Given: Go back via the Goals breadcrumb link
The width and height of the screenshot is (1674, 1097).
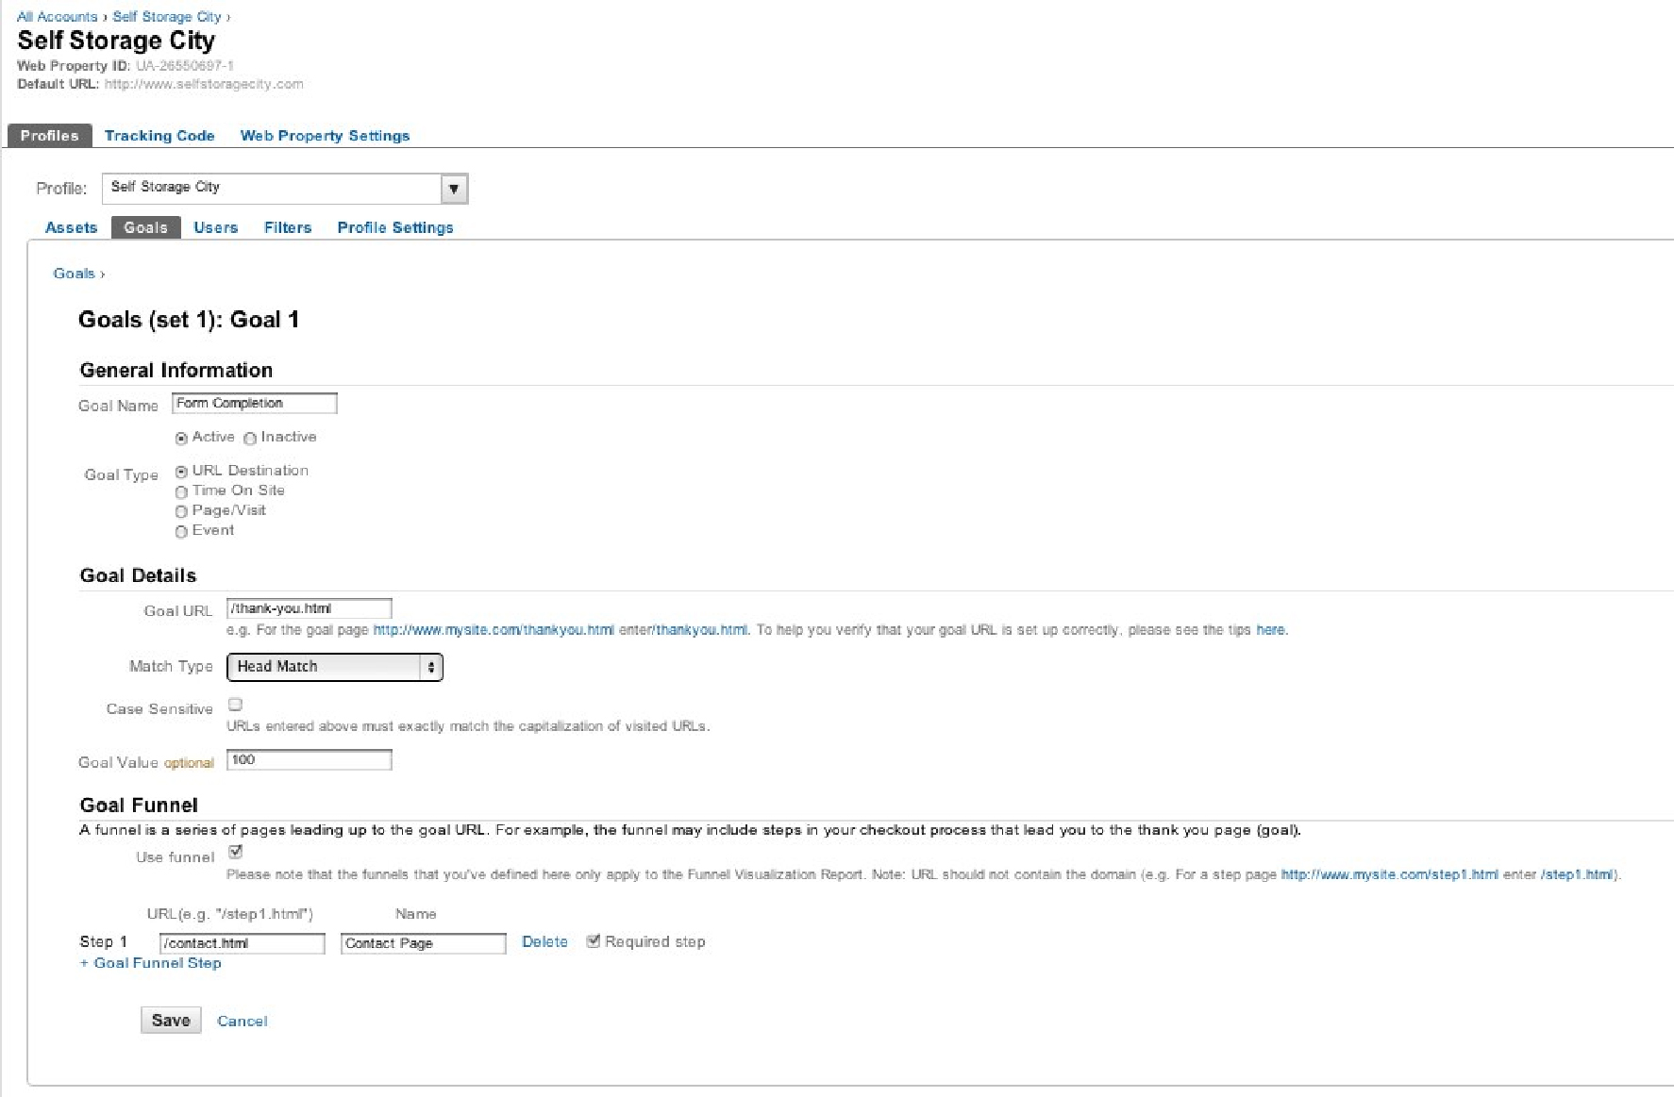Looking at the screenshot, I should tap(75, 274).
